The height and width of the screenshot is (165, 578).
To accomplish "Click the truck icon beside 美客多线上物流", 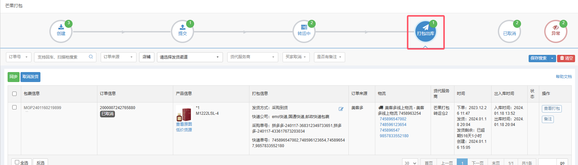I will tap(381, 108).
